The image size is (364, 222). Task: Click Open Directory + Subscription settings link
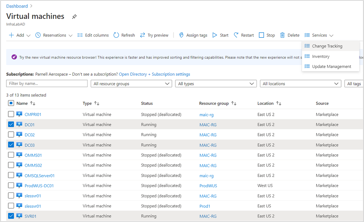coord(154,74)
